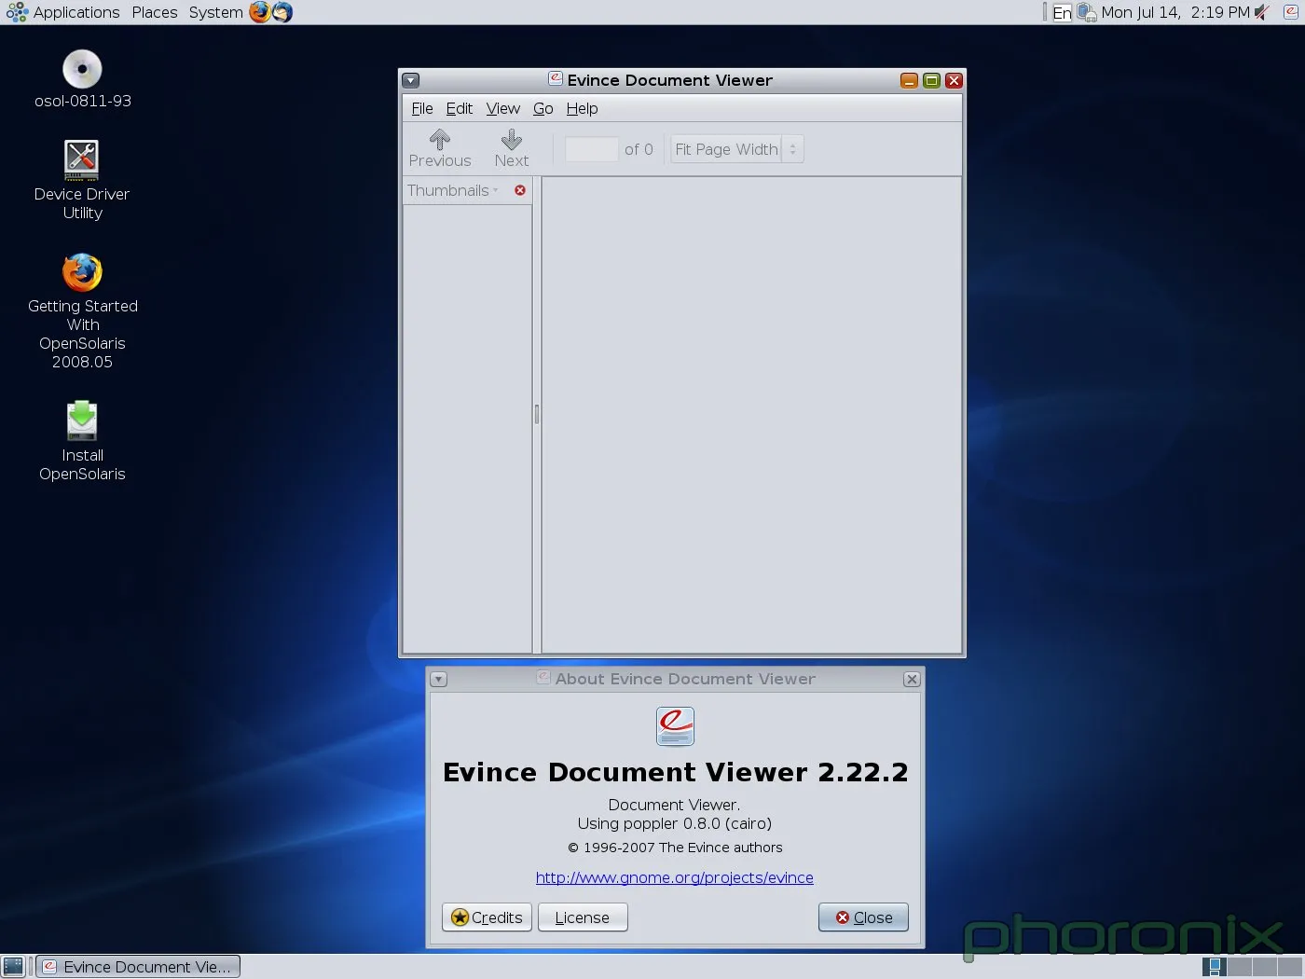Click the Next page arrow icon
1305x979 pixels.
pos(511,140)
